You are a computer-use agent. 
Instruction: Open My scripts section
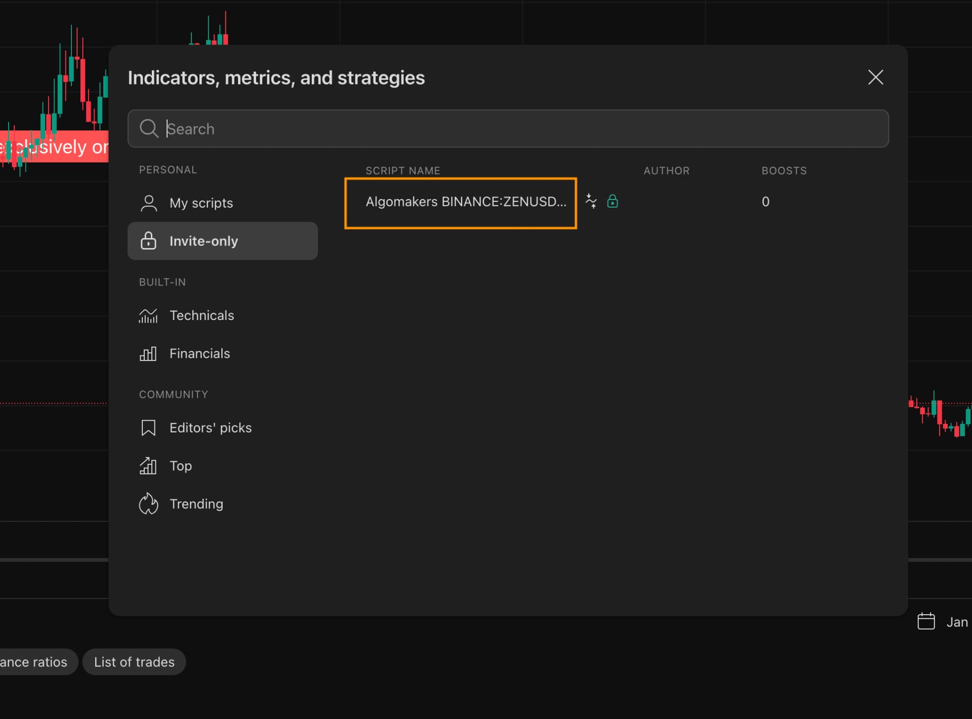click(x=201, y=203)
